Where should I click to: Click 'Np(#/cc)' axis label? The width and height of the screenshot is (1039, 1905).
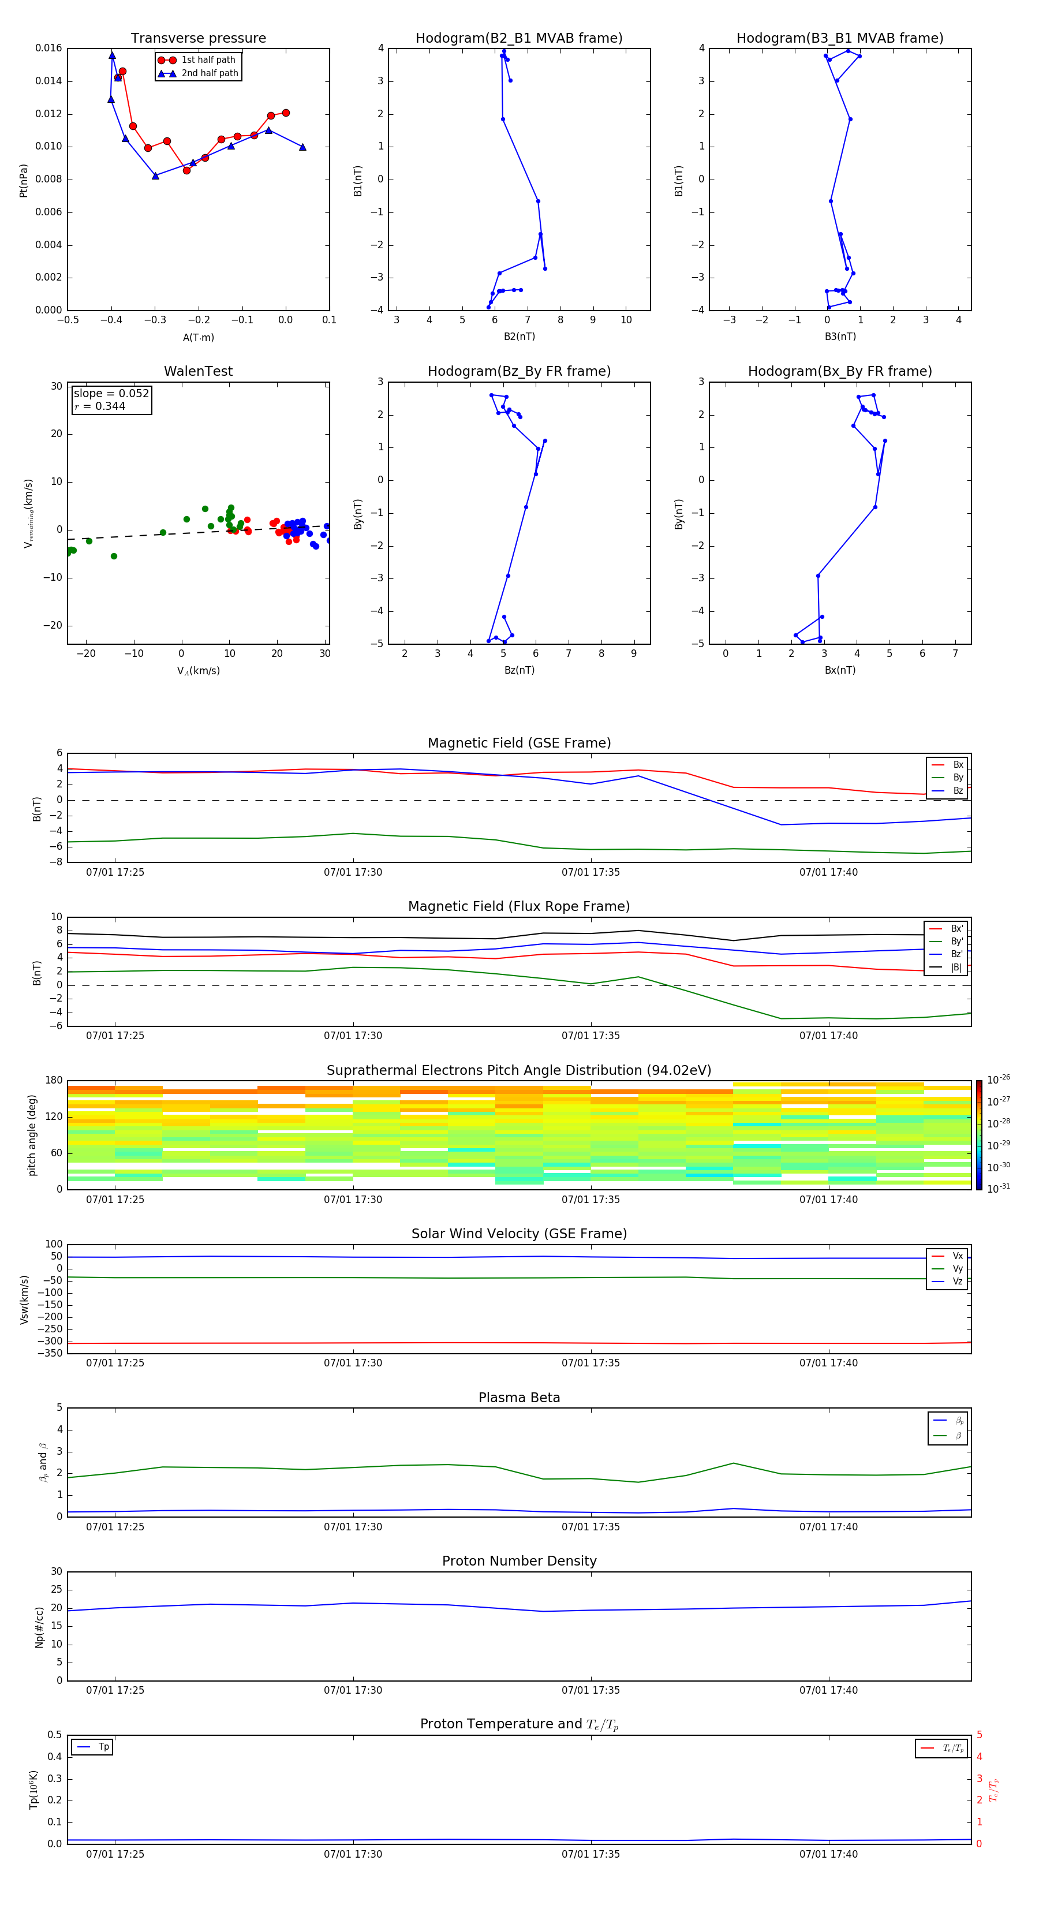[39, 1626]
